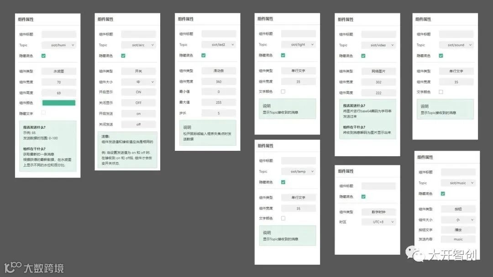Toggle 隐藏底色 checkbox in siot/led2 panel
This screenshot has width=493, height=277.
(204, 55)
